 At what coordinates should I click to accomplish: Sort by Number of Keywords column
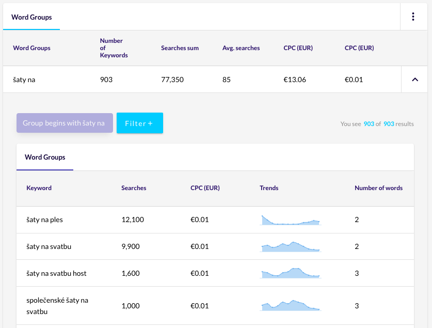114,48
